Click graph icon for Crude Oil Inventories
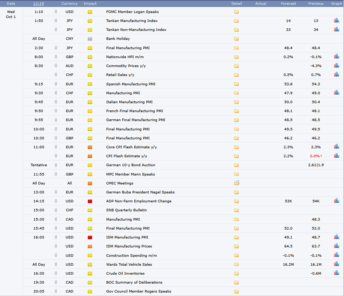This screenshot has height=296, width=344. [336, 273]
